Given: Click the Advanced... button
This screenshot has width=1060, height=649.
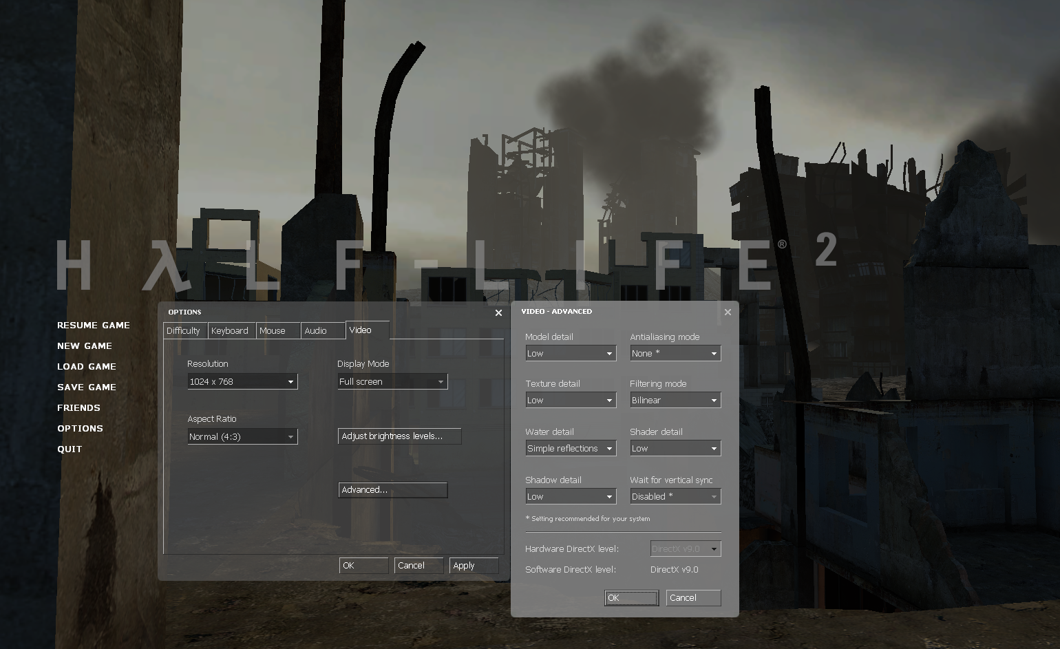Looking at the screenshot, I should [x=392, y=489].
